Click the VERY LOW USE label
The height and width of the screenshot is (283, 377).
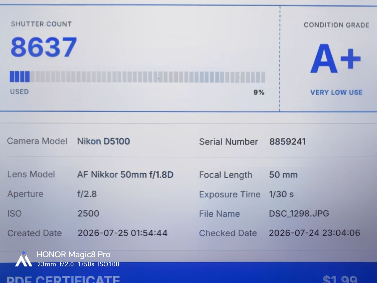coord(336,93)
